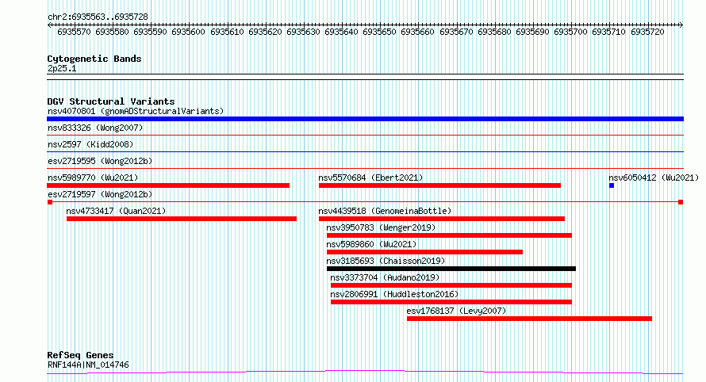
Task: Click the RNF144A|NM_014746 gene label
Action: [x=88, y=365]
